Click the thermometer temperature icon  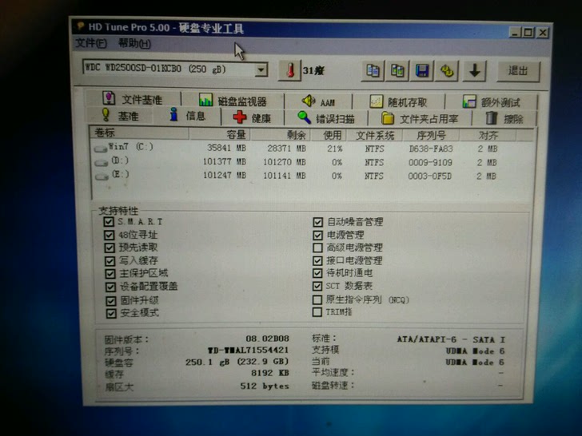coord(290,70)
